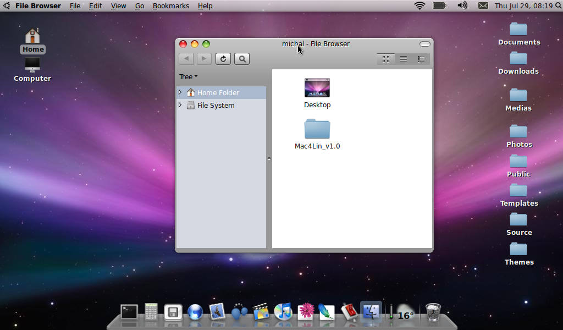The image size is (563, 330).
Task: Open the File menu
Action: click(x=75, y=5)
